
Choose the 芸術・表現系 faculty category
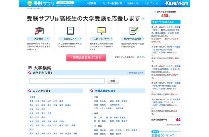pos(132,130)
